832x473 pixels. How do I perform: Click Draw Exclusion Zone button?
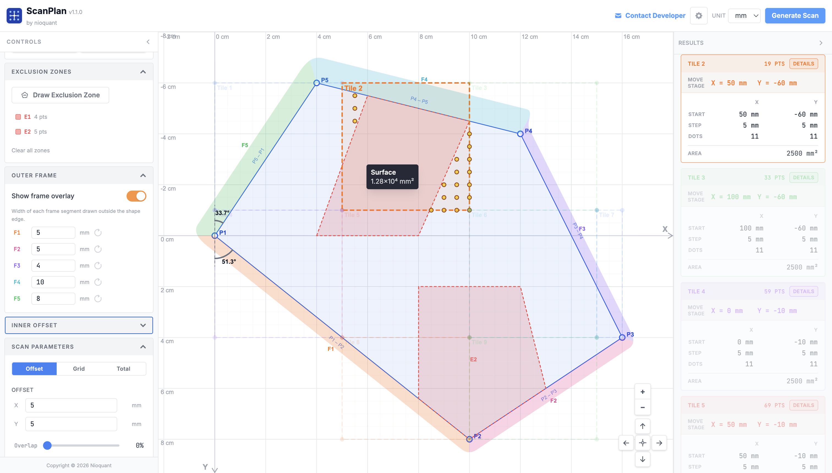[x=61, y=95]
